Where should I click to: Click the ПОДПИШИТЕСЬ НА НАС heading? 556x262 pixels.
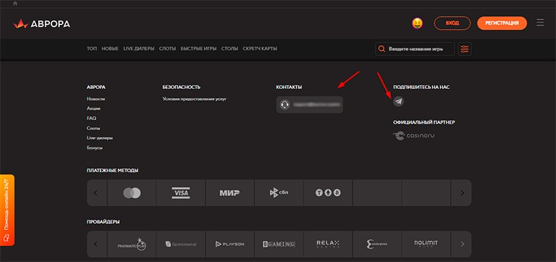click(x=422, y=87)
